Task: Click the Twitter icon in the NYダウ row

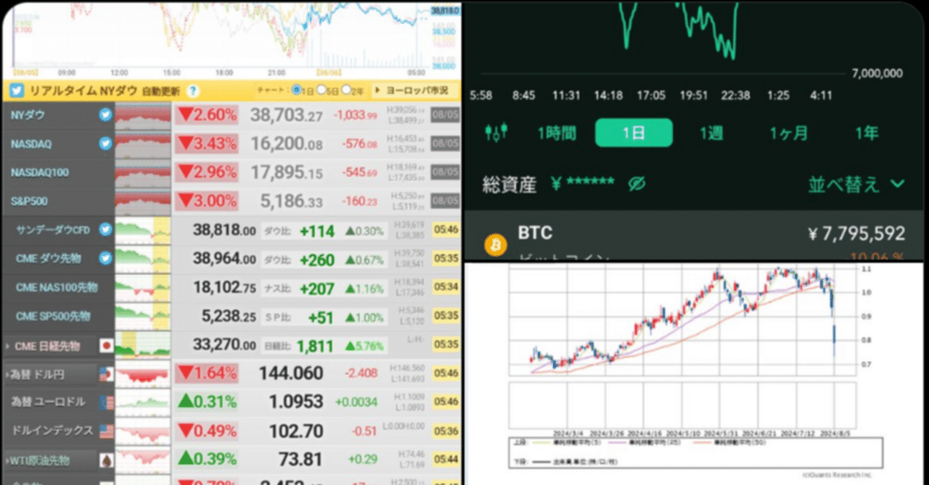Action: (x=105, y=115)
